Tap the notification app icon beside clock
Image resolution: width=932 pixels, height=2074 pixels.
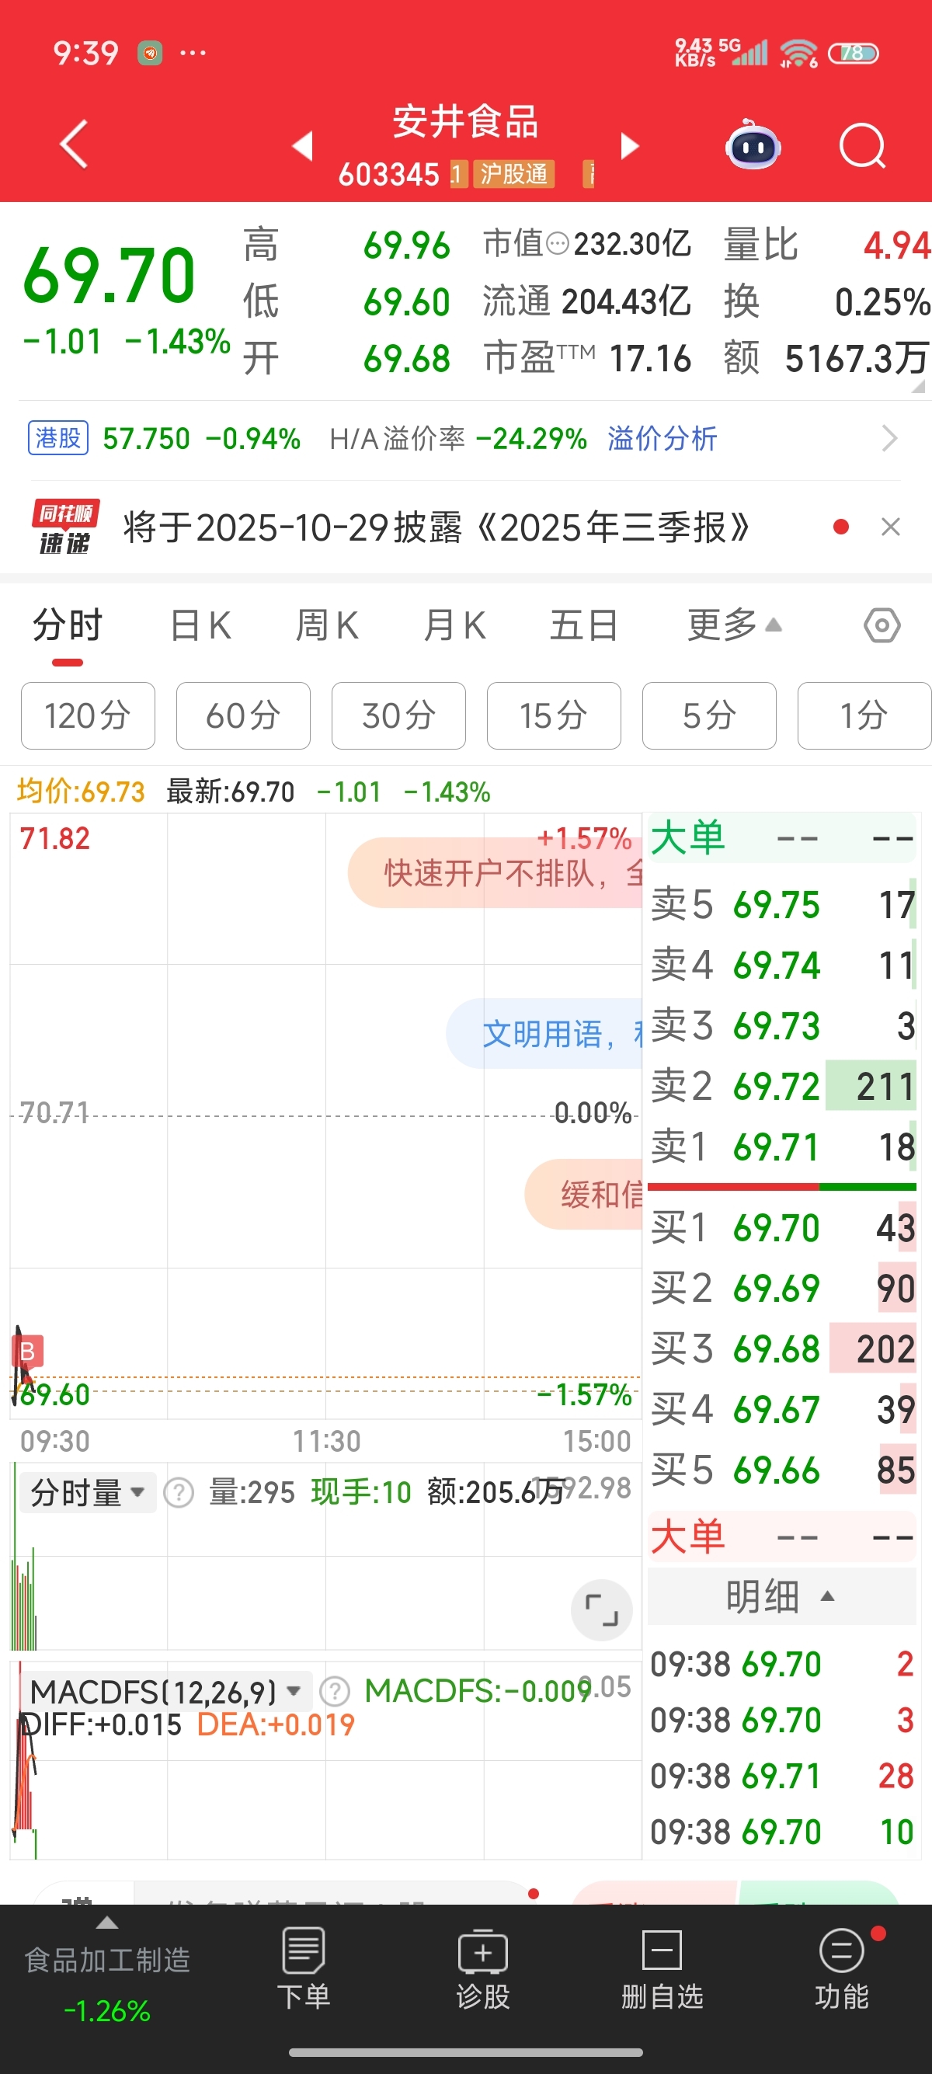point(150,53)
